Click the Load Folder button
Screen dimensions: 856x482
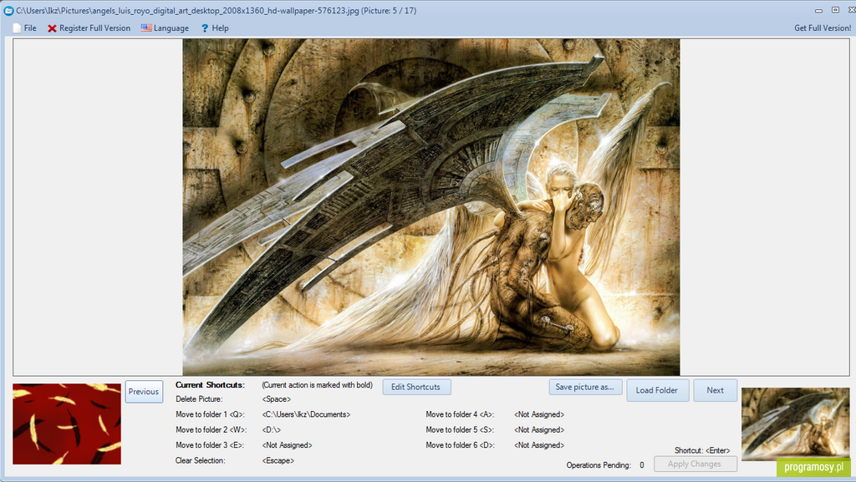click(657, 390)
